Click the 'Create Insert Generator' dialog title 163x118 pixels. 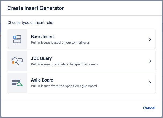tap(35, 8)
